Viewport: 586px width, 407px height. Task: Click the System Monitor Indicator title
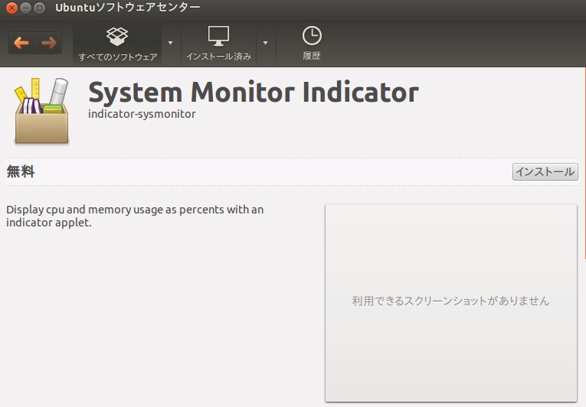(x=254, y=93)
